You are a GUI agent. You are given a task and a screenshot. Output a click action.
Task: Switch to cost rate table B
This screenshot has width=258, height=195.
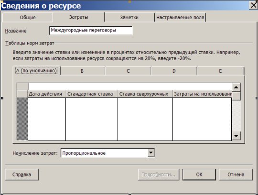[82, 71]
